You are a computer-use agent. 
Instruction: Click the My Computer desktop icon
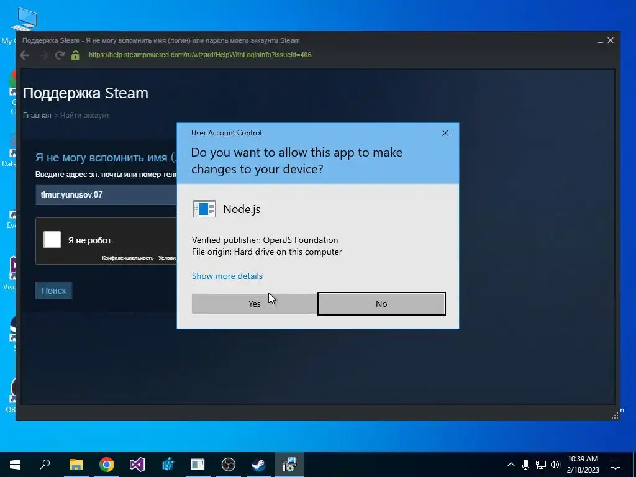pos(24,19)
